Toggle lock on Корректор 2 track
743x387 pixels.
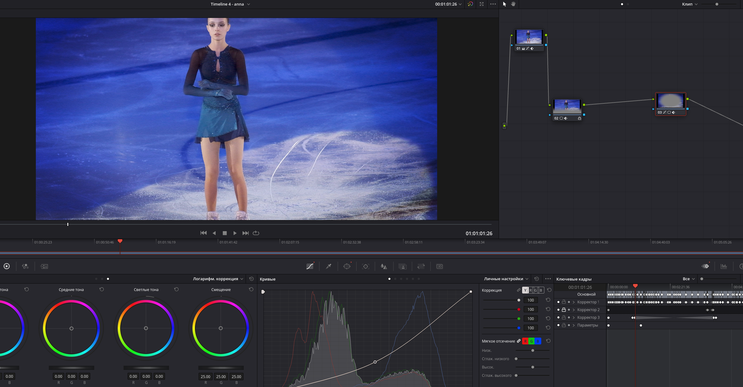(x=564, y=310)
